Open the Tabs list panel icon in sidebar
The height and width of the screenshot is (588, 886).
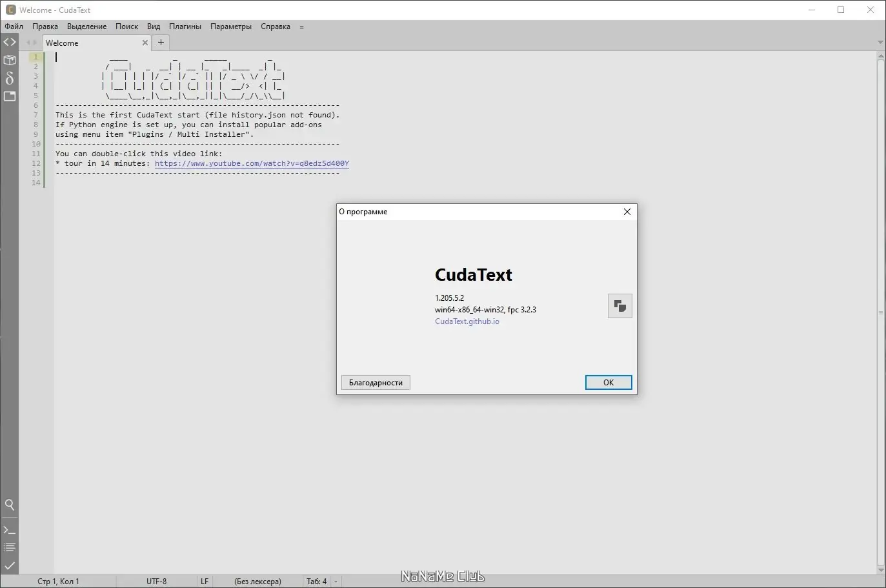[10, 96]
